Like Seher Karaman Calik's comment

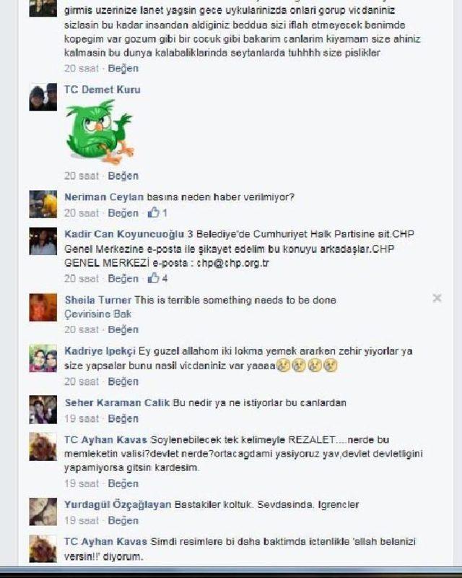[x=123, y=419]
